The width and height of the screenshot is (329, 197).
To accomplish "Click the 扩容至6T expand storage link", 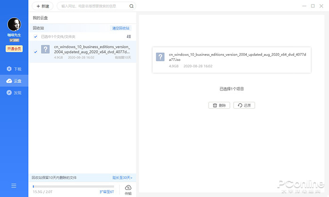I will (x=107, y=192).
